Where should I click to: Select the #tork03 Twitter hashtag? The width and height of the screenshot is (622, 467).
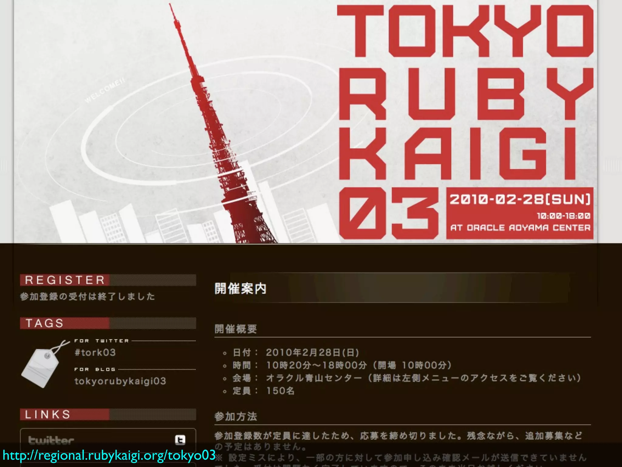(95, 352)
